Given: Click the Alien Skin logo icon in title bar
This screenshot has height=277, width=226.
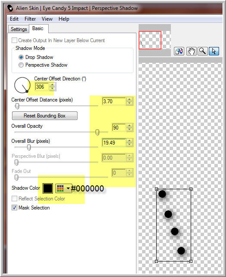Looking at the screenshot, I should coord(10,8).
